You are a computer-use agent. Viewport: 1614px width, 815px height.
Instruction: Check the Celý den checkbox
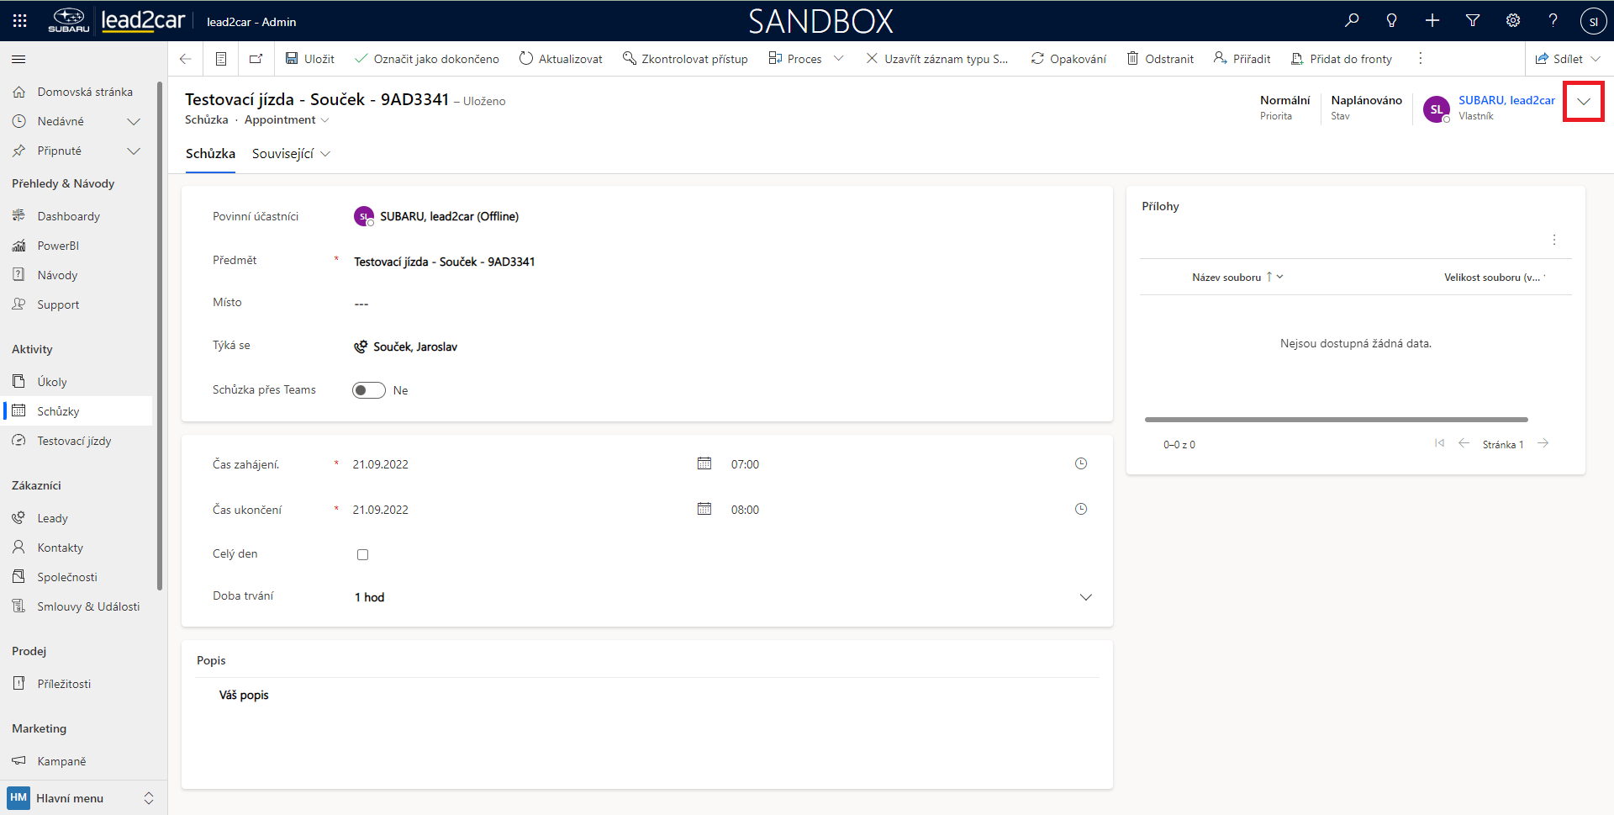363,554
